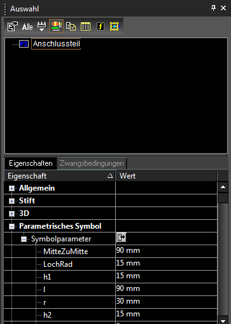Viewport: 231px width, 324px height.
Task: Pin the Auswahl panel
Action: coord(213,8)
